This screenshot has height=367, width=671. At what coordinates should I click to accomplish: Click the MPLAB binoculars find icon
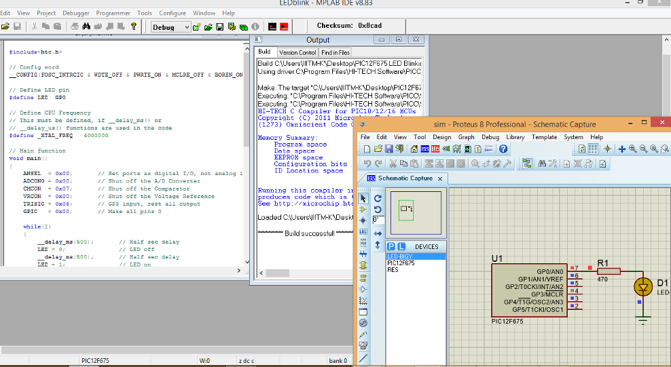point(86,26)
